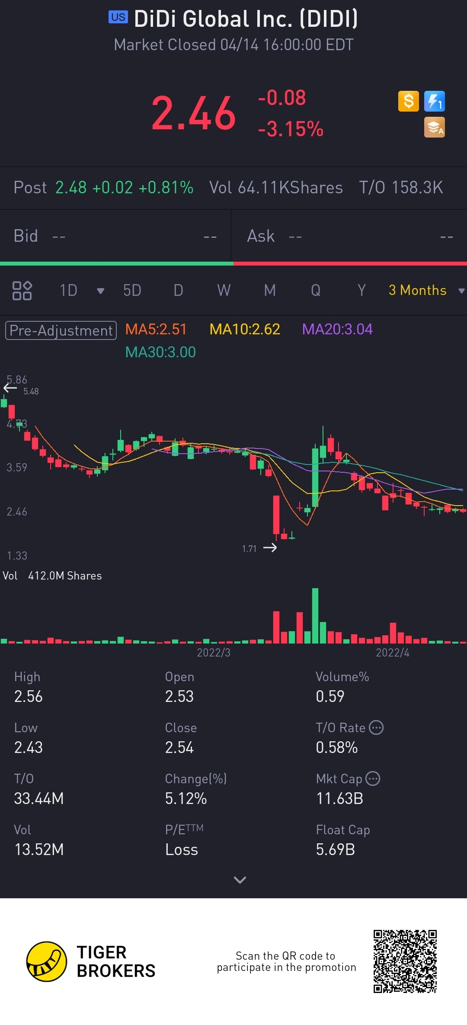This screenshot has height=1025, width=467.
Task: Tap the Close value 2.54
Action: click(x=179, y=748)
